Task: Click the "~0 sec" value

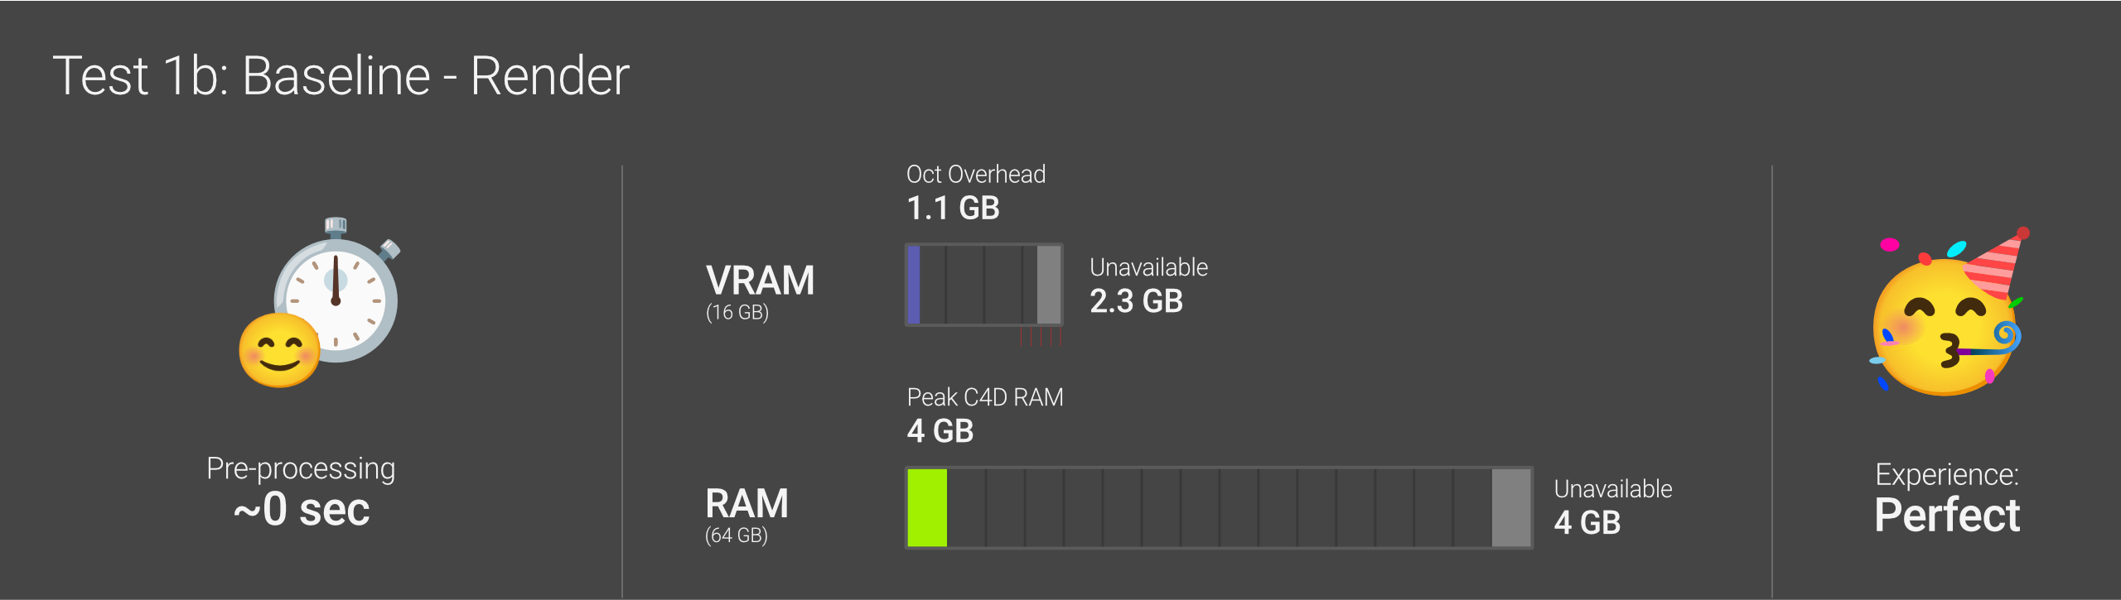Action: (302, 510)
